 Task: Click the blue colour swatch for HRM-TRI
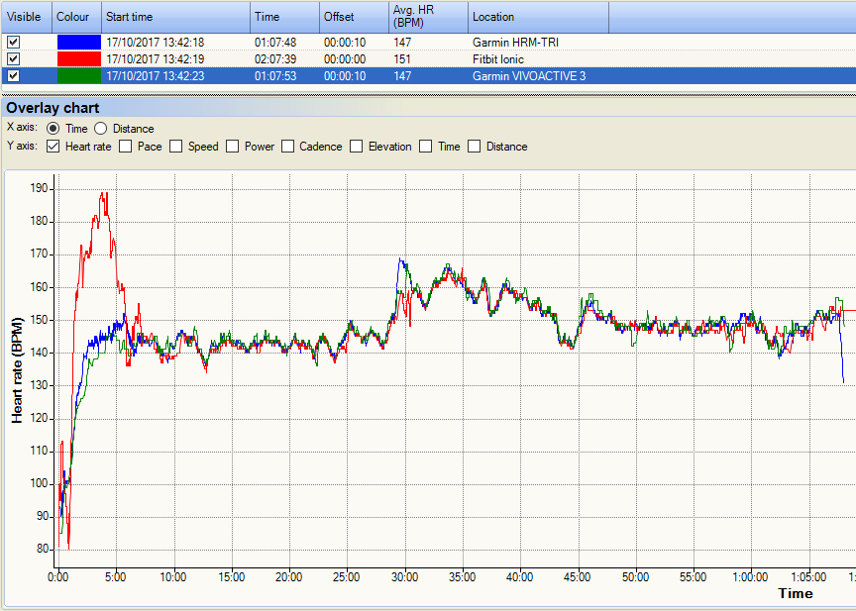pos(79,42)
